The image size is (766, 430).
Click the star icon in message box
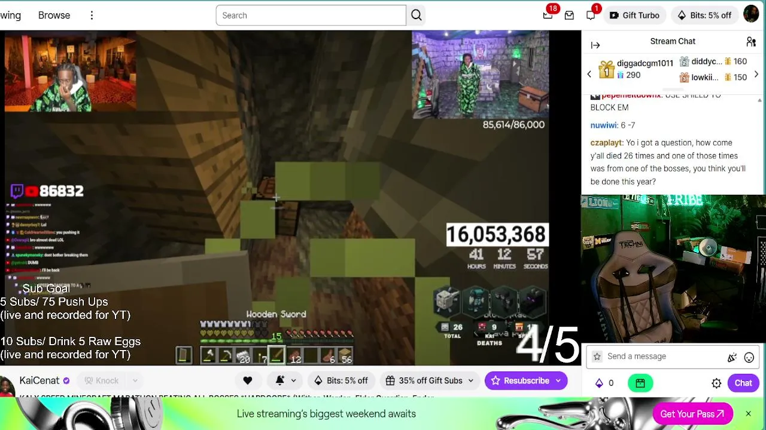click(597, 357)
